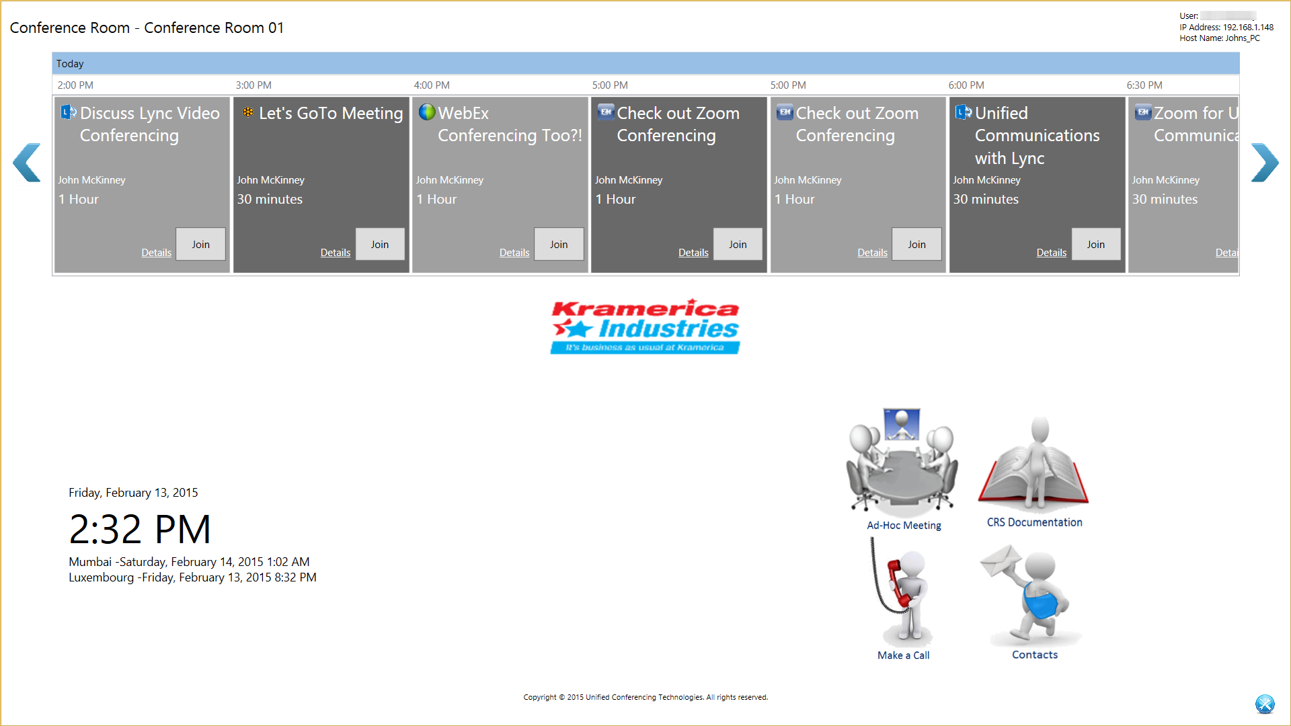Click Host Name Johns_PC text
This screenshot has width=1291, height=726.
1220,38
